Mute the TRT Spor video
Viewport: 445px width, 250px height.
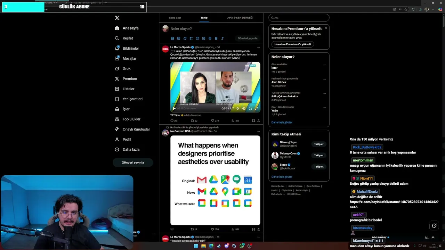coord(237,108)
